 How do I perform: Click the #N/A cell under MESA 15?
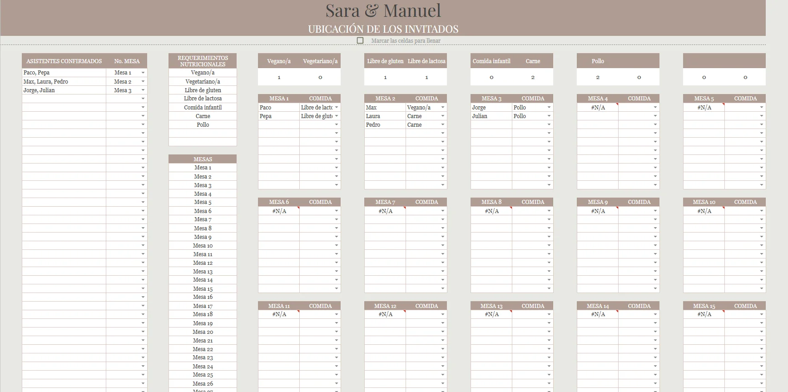(x=704, y=314)
